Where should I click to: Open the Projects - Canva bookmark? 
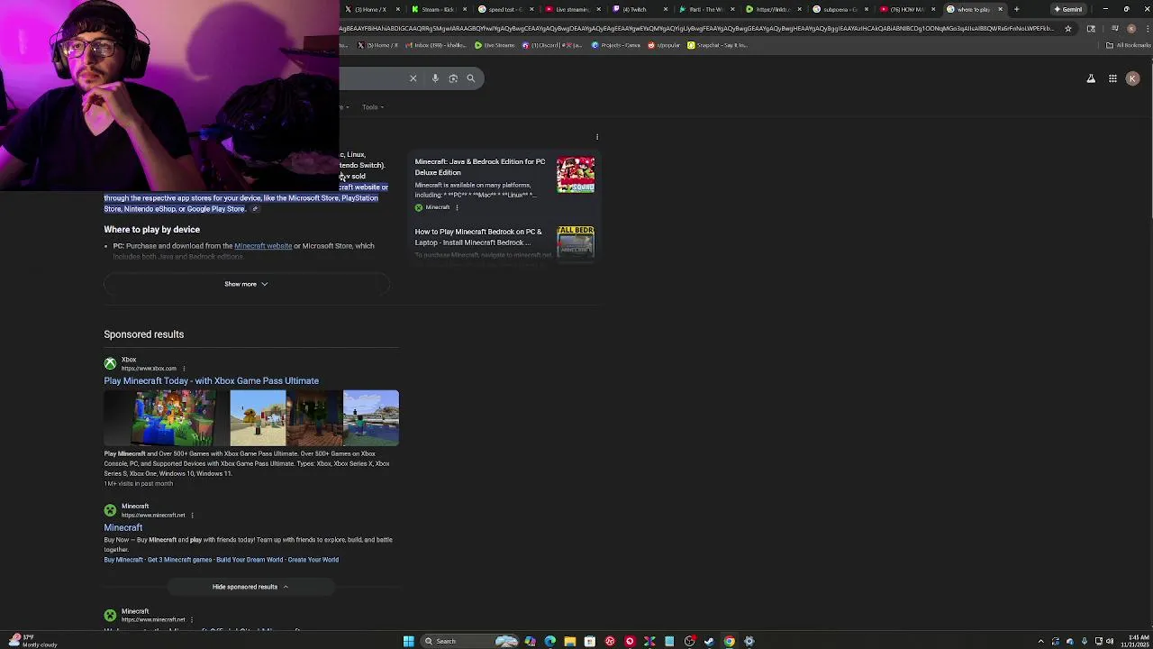617,45
